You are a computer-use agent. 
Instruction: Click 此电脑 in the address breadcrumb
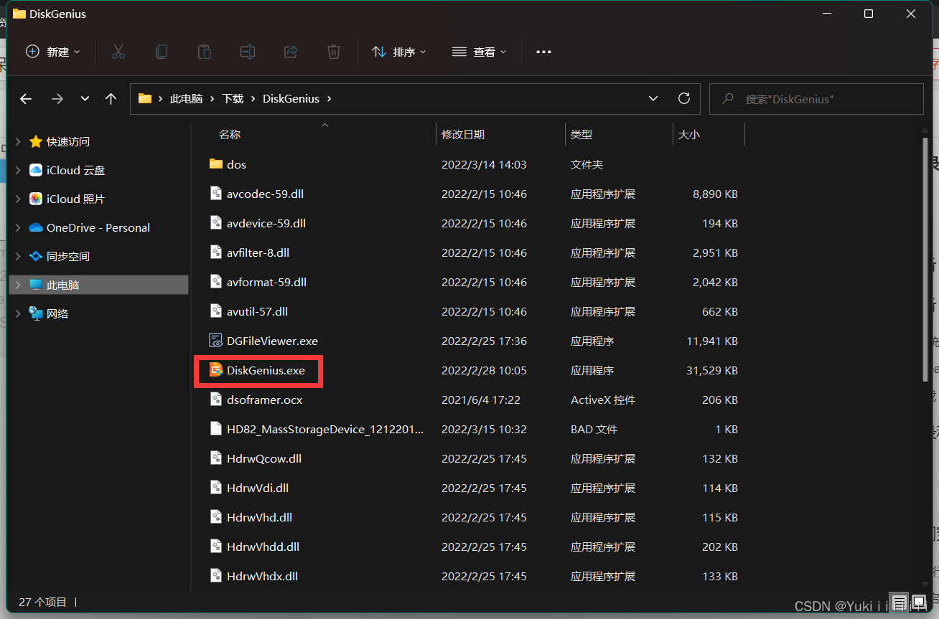pos(186,99)
